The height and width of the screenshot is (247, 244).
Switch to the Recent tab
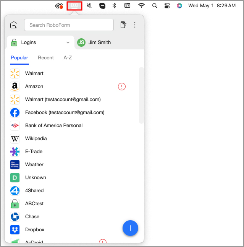pyautogui.click(x=46, y=58)
